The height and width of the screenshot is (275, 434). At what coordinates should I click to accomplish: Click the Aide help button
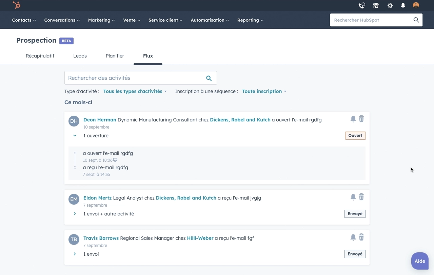(420, 261)
